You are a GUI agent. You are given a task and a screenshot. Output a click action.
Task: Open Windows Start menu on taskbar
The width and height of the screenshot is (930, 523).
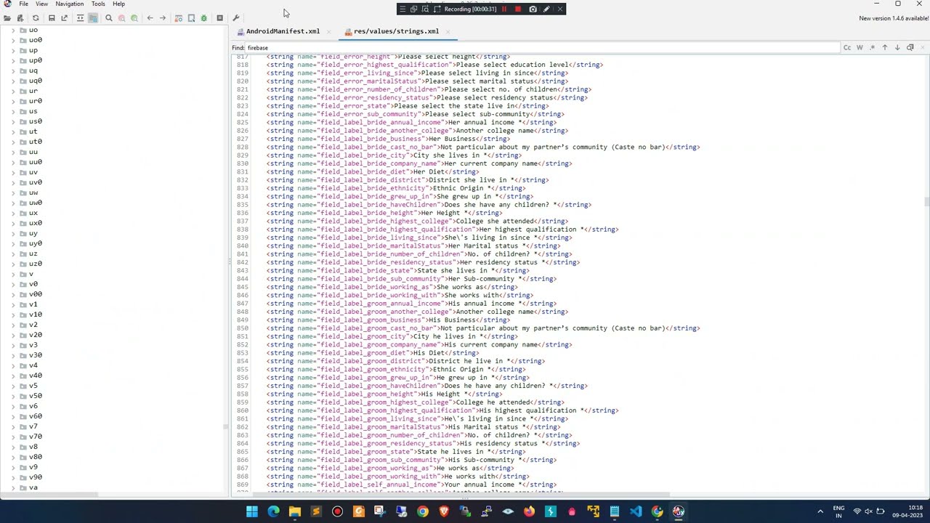coord(252,511)
